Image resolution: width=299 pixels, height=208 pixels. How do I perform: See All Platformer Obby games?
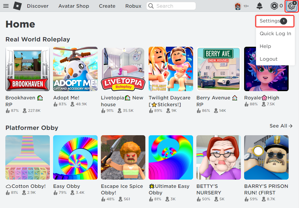(281, 126)
